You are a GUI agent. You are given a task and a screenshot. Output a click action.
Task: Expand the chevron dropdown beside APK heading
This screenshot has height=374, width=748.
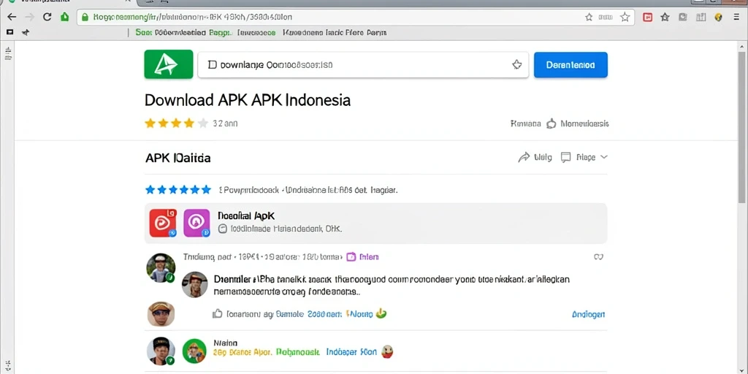coord(603,157)
